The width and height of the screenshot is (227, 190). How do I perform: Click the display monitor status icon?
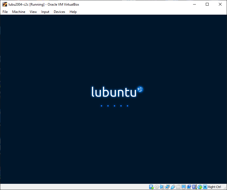(x=183, y=187)
